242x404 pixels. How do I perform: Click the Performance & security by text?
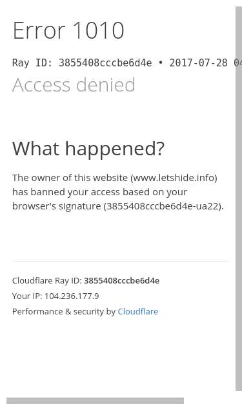[64, 311]
